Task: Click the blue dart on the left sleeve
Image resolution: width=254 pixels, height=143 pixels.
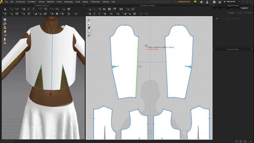Action: 115,66
